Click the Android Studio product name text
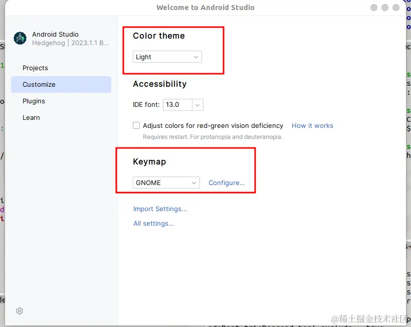 [55, 34]
